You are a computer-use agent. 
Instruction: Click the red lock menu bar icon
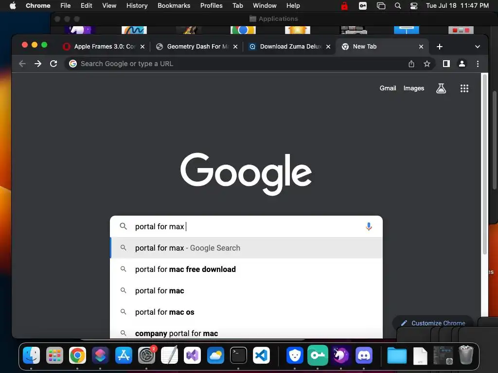click(344, 6)
